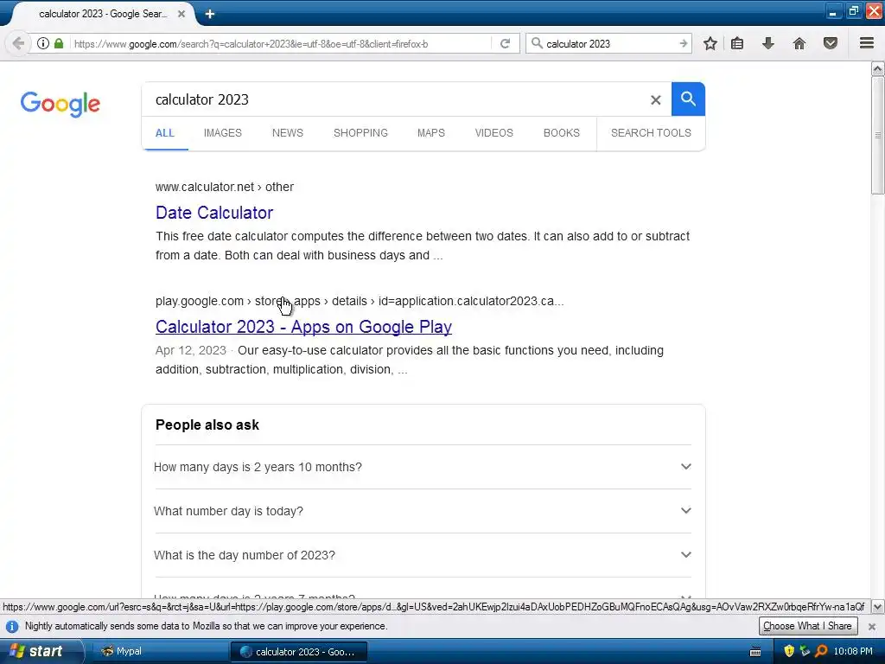885x664 pixels.
Task: Bookmark this page with star icon
Action: (x=710, y=43)
